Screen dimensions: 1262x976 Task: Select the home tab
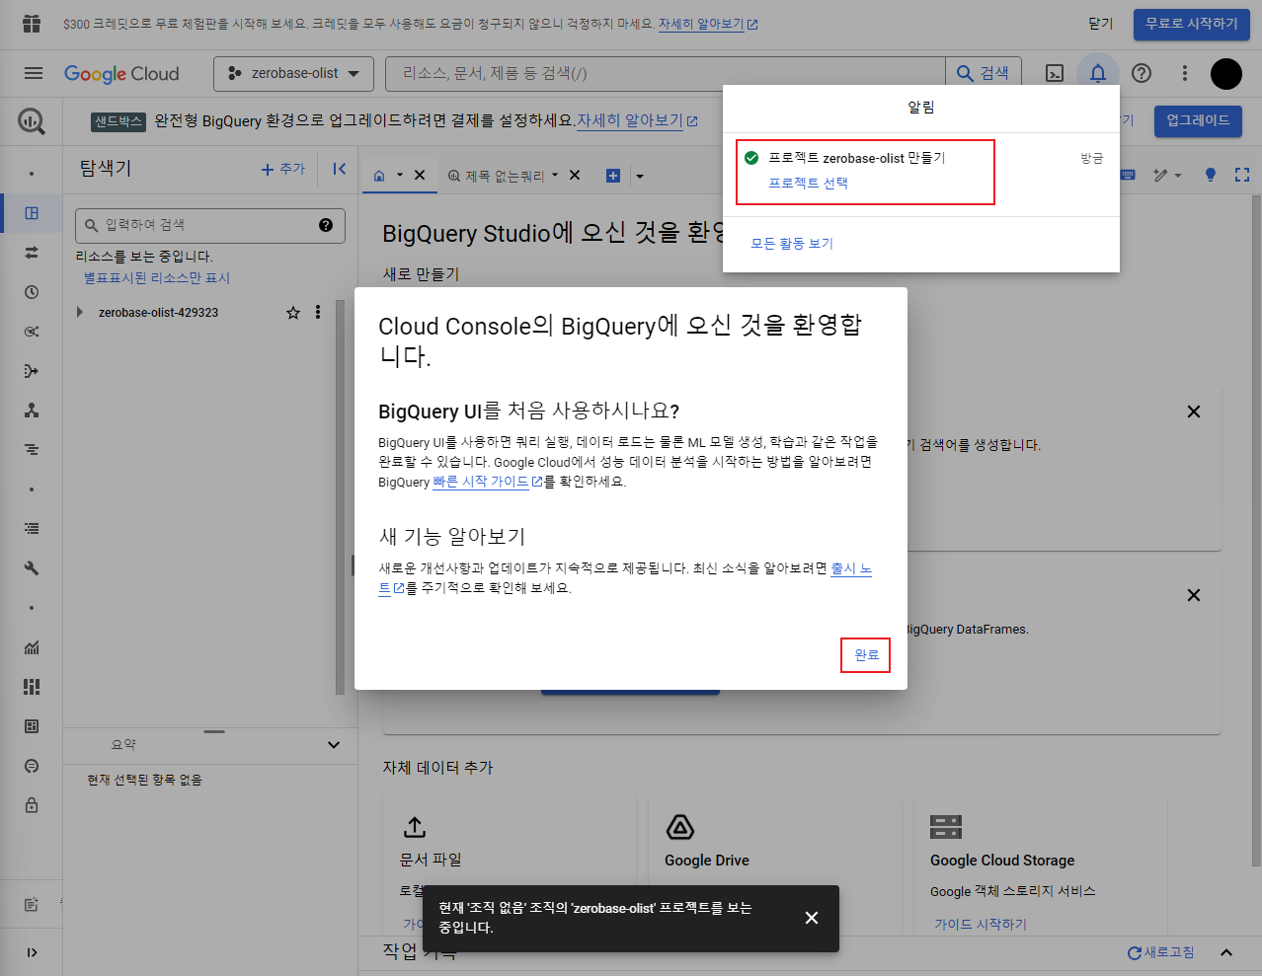[x=379, y=176]
